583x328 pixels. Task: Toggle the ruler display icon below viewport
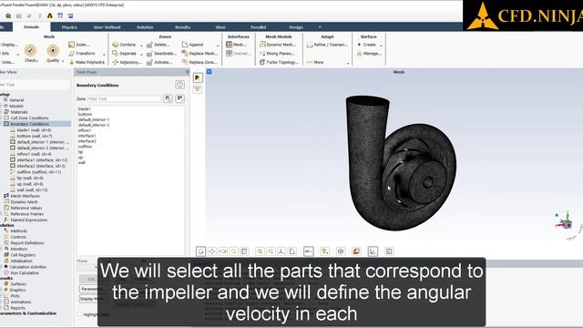pos(308,251)
